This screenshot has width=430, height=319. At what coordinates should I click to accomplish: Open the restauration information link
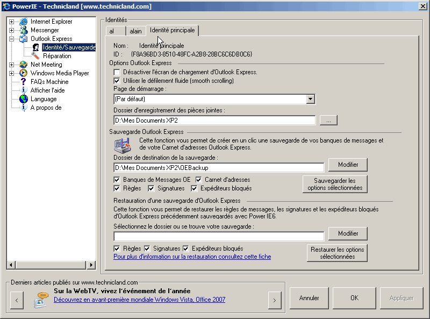coord(192,257)
